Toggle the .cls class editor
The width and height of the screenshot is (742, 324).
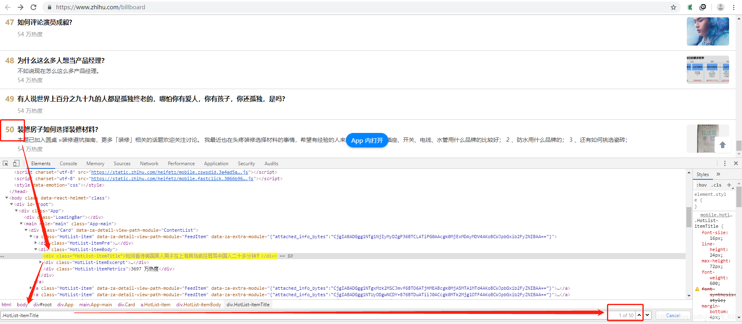click(x=716, y=185)
